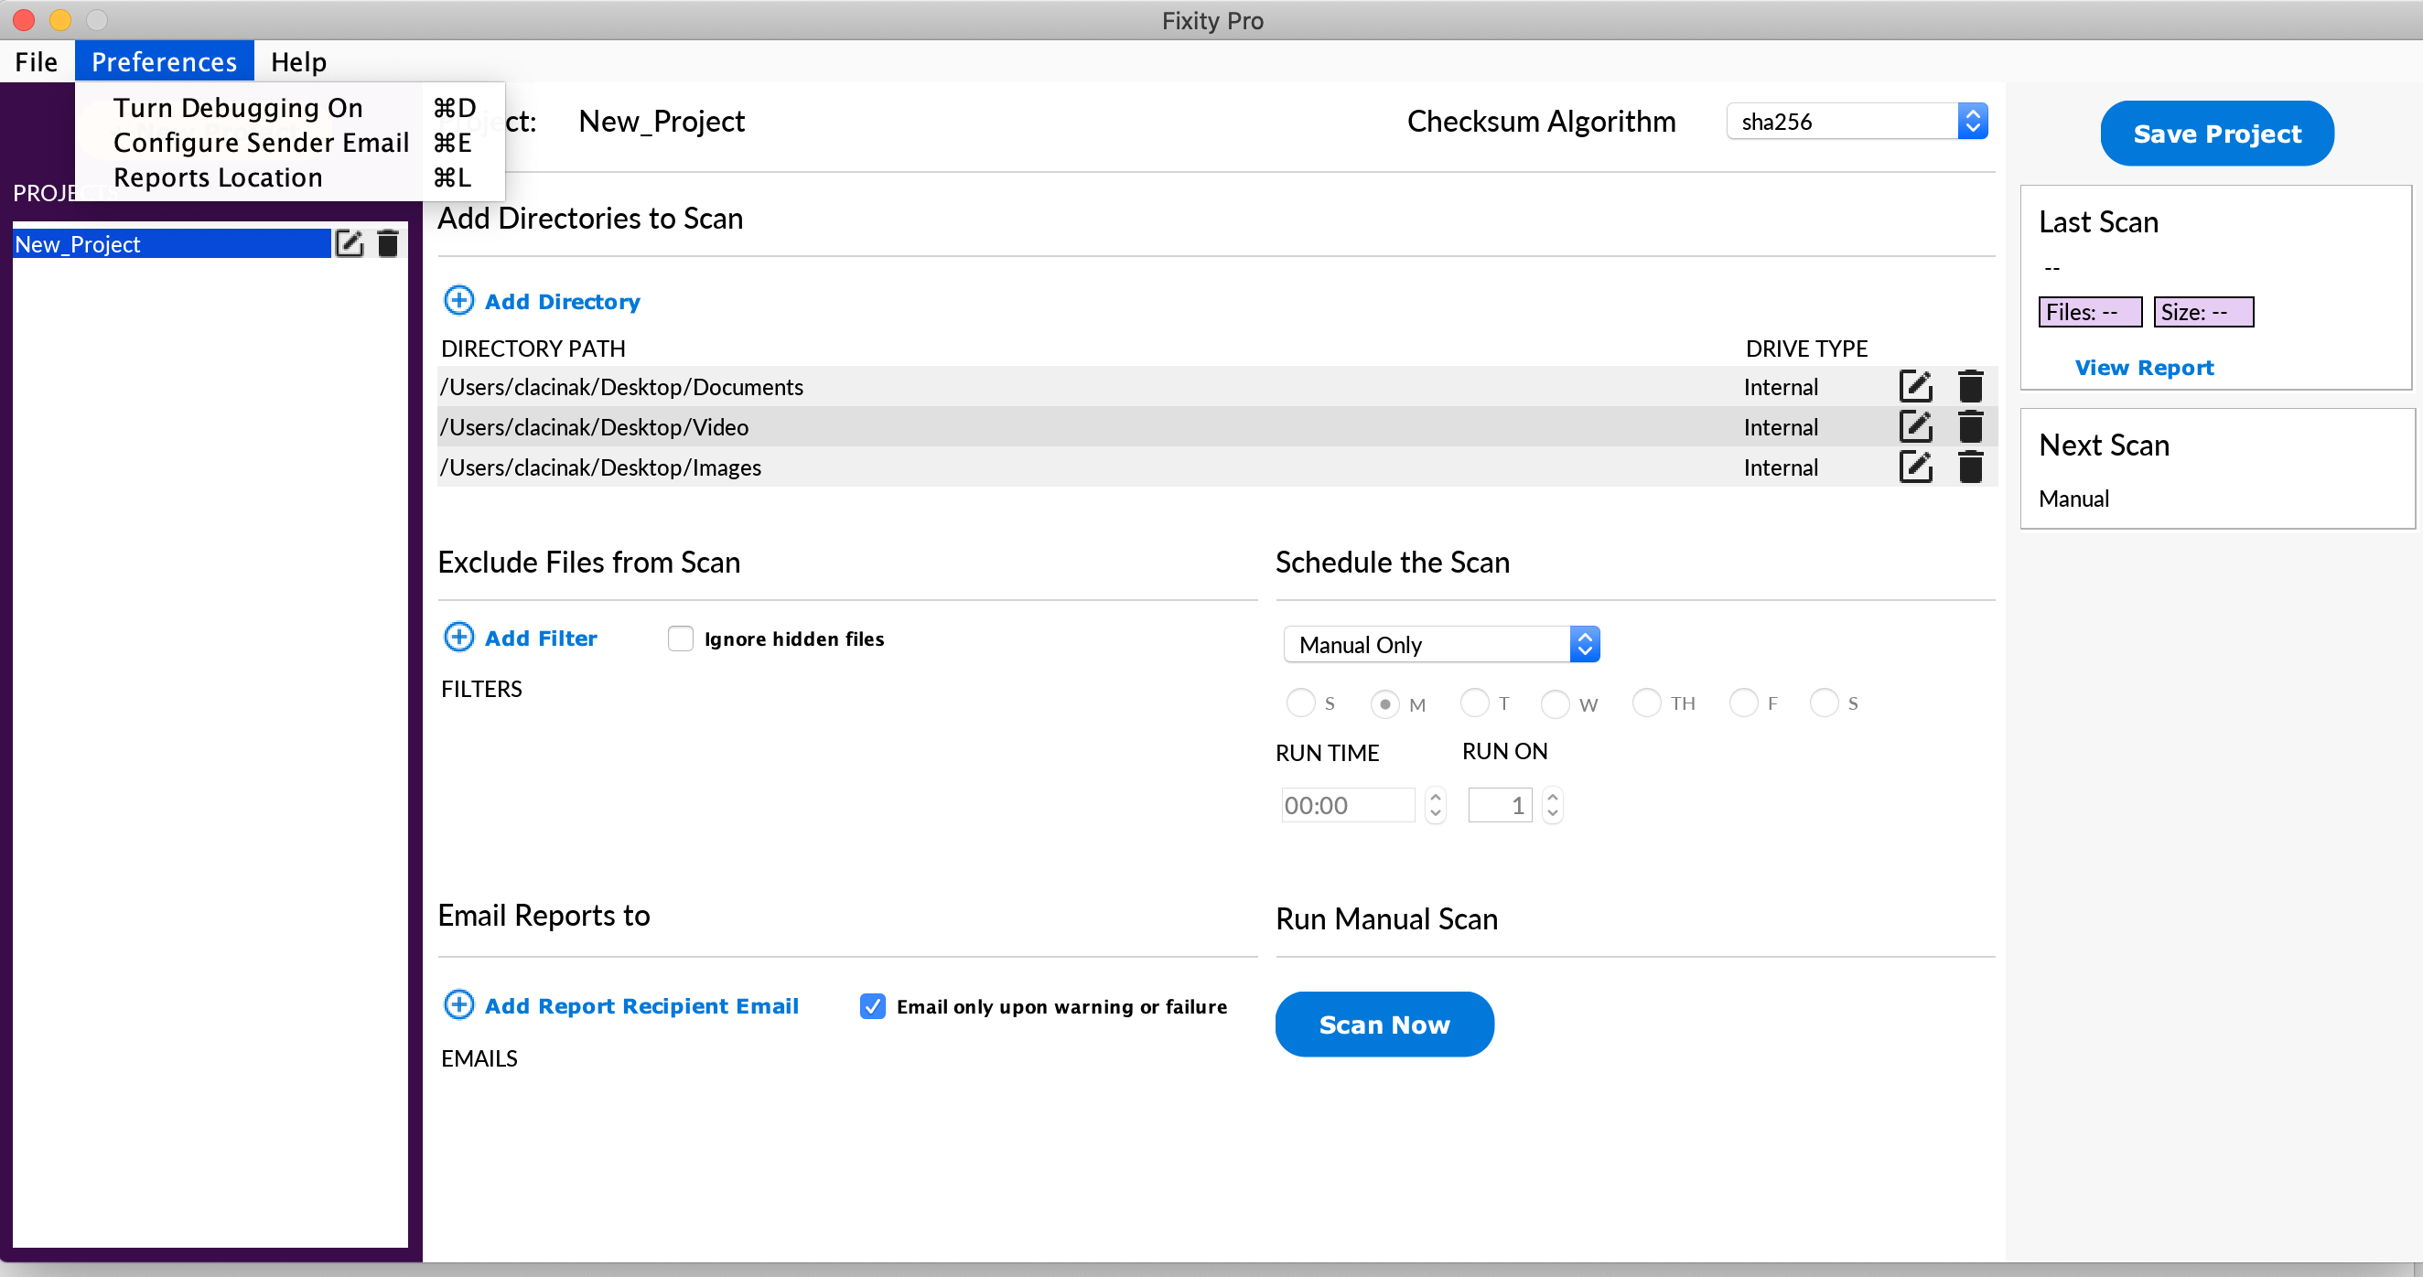Click the Scan Now button
Image resolution: width=2423 pixels, height=1277 pixels.
1384,1024
